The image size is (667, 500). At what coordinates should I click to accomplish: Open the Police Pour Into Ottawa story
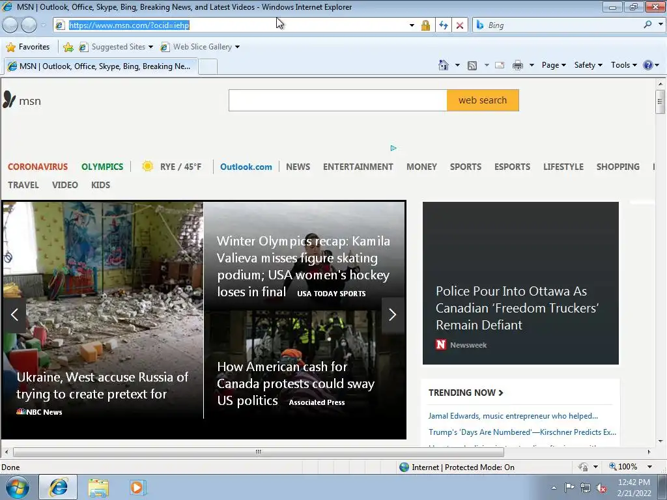(520, 283)
